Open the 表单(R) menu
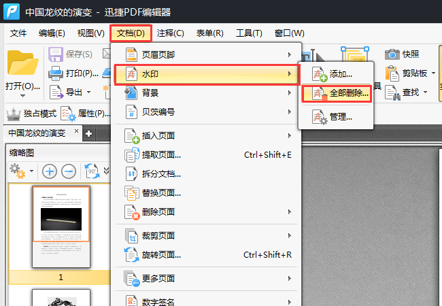This screenshot has height=306, width=442. (209, 33)
